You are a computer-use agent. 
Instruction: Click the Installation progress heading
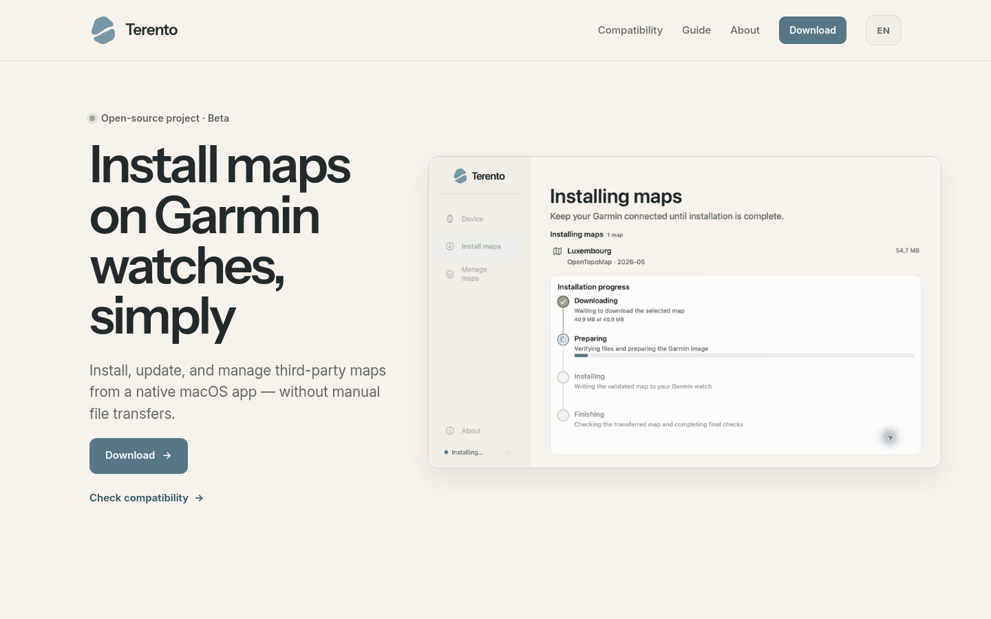coord(593,287)
